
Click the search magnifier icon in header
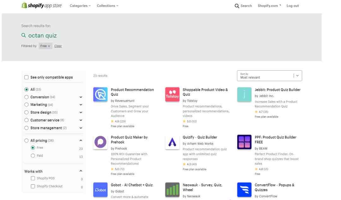[x=237, y=6]
